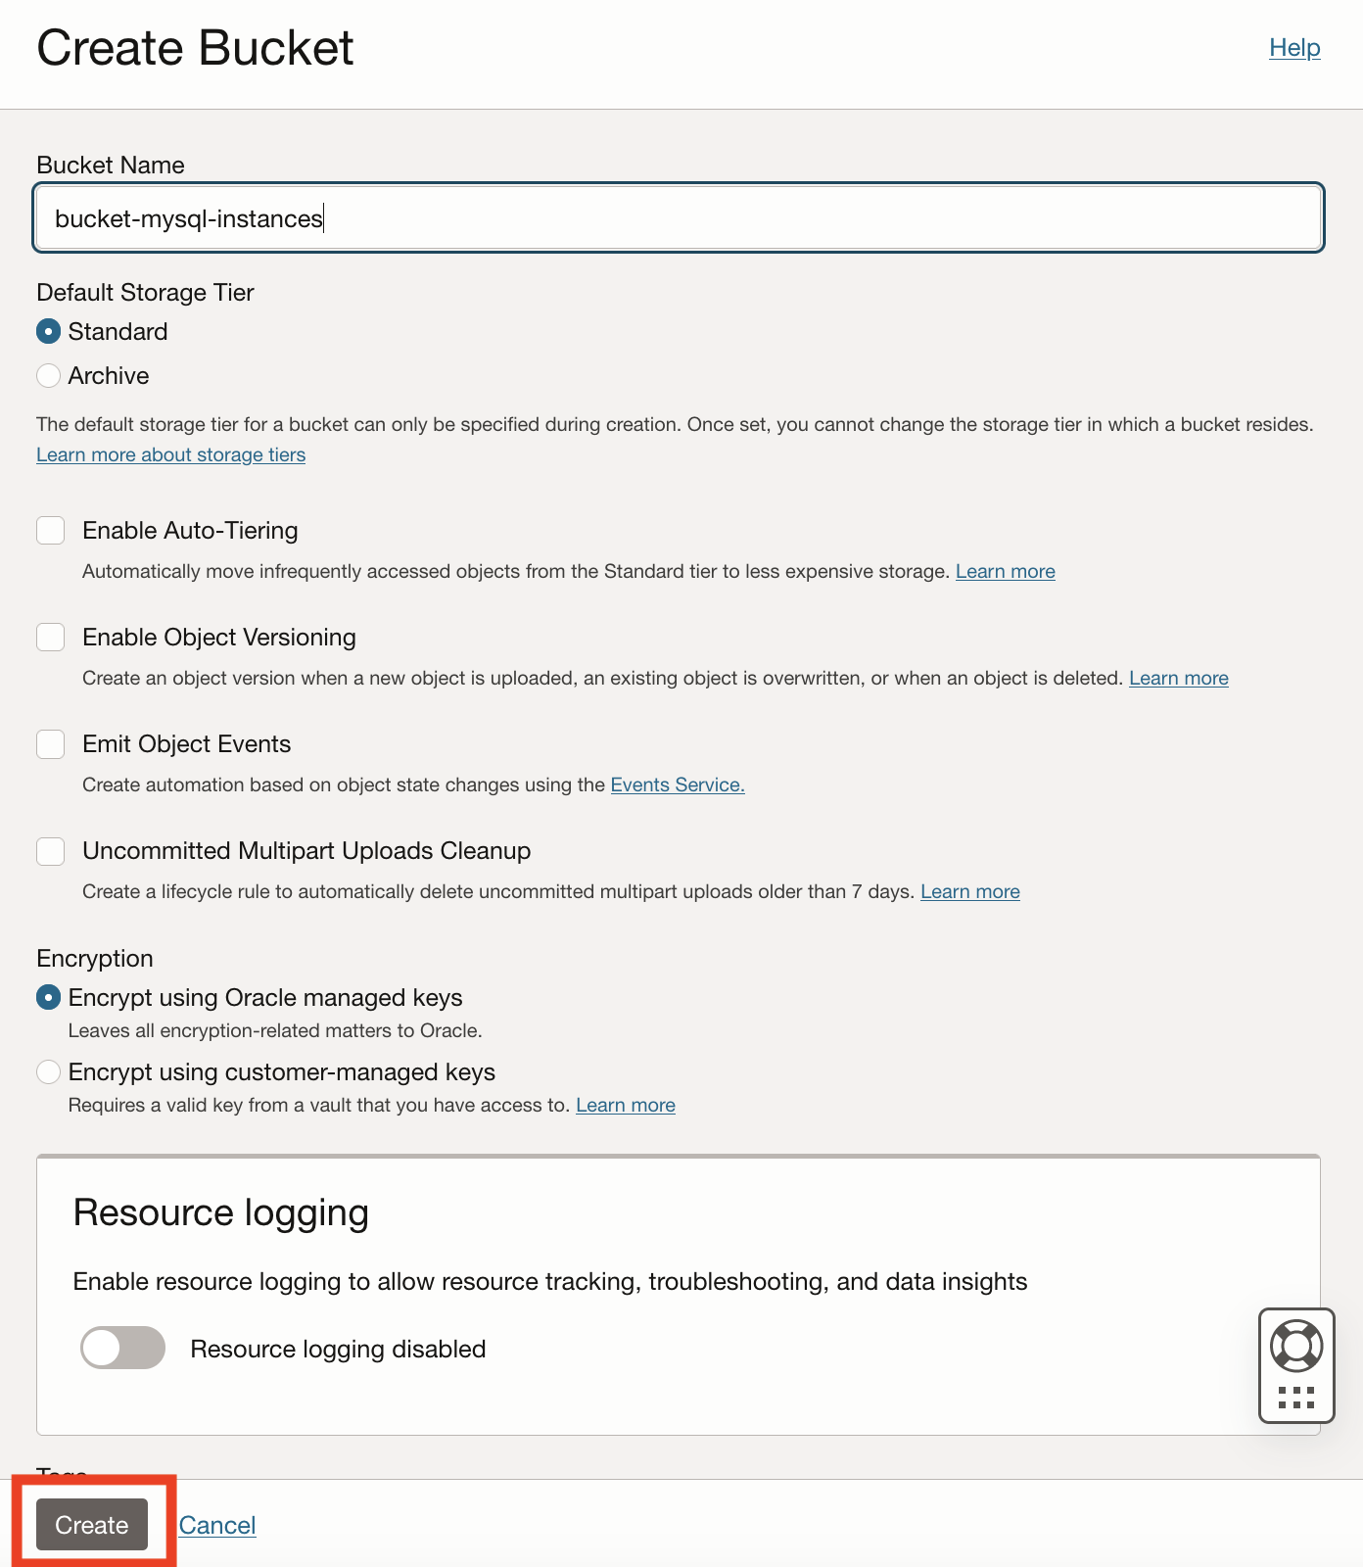Enable Uncommitted Multipart Uploads Cleanup
Image resolution: width=1363 pixels, height=1567 pixels.
click(51, 851)
